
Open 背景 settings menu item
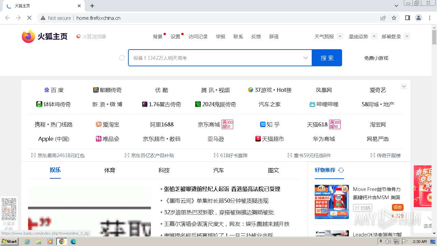[158, 37]
